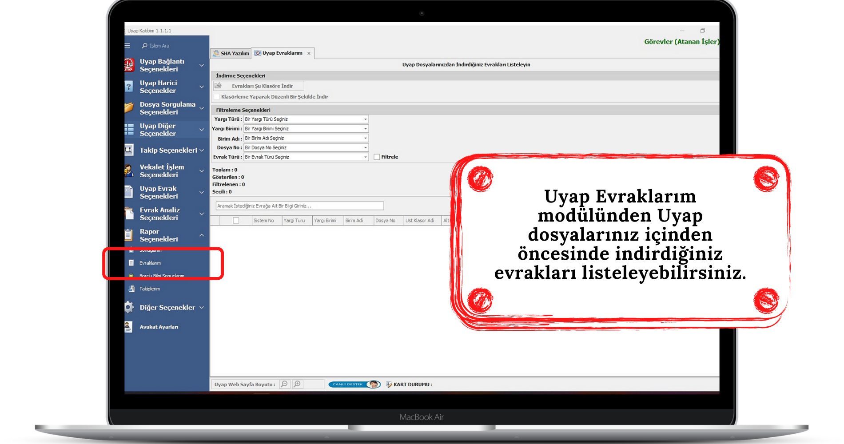Viewport: 844px width, 444px height.
Task: Click the Uyap Diğer Seçenekler grid icon
Action: [129, 130]
